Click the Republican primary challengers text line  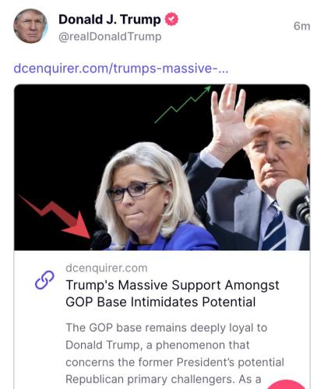click(163, 379)
